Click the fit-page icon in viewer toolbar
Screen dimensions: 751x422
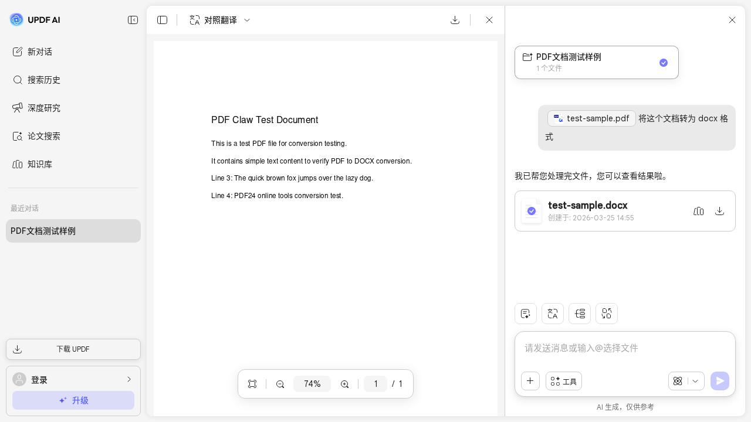252,384
